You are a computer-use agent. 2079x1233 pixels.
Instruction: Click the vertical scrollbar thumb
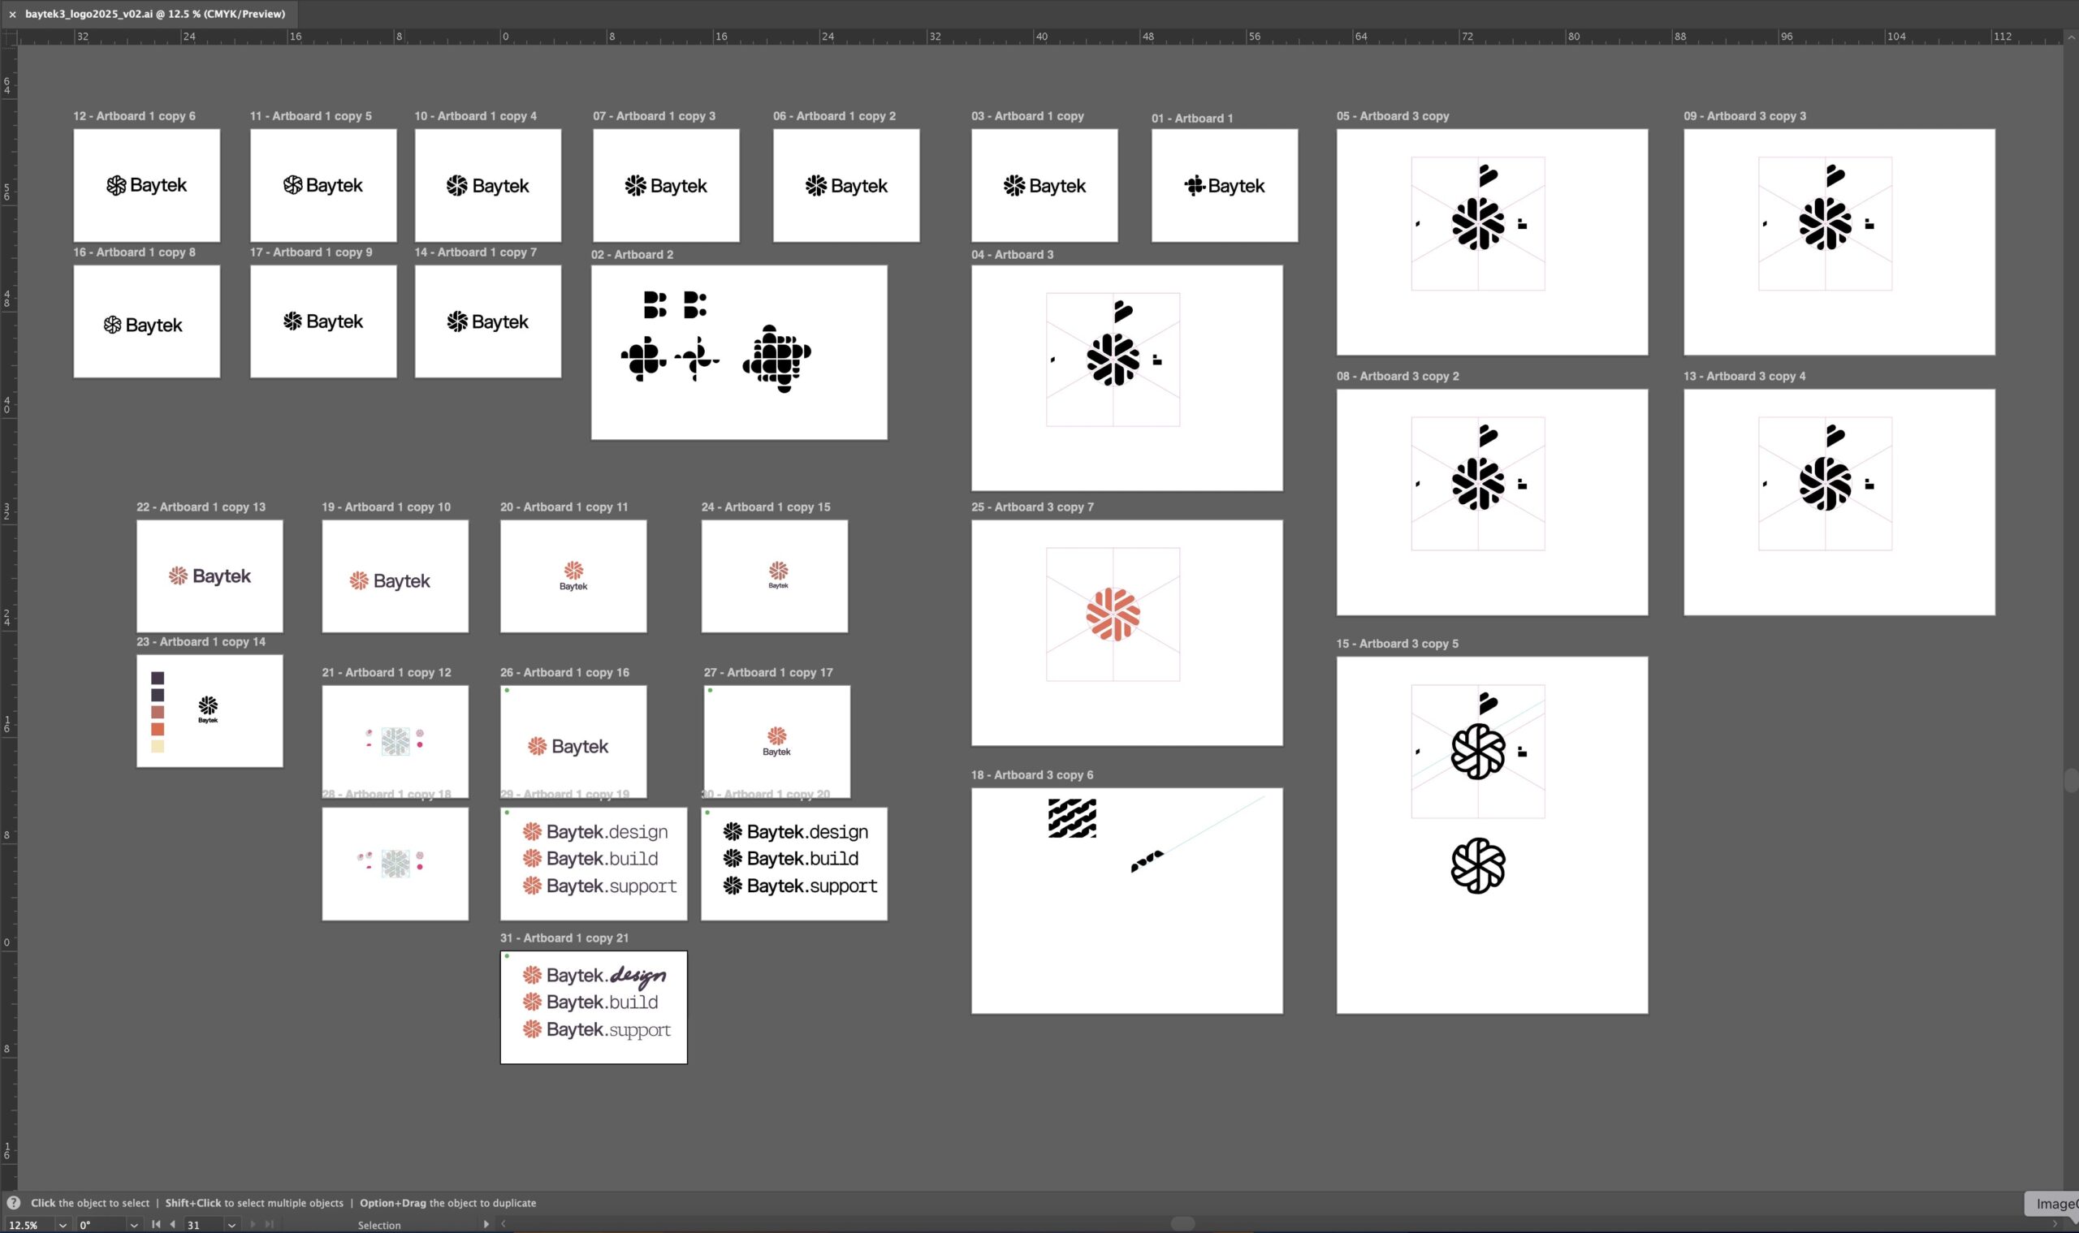2070,780
